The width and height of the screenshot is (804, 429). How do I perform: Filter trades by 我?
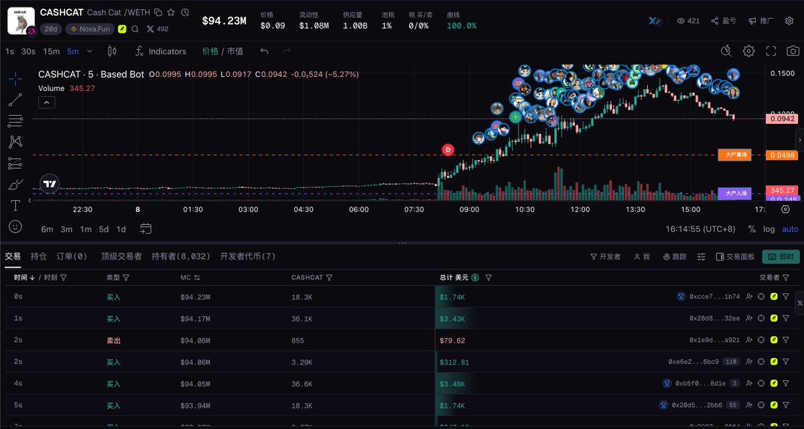click(642, 256)
